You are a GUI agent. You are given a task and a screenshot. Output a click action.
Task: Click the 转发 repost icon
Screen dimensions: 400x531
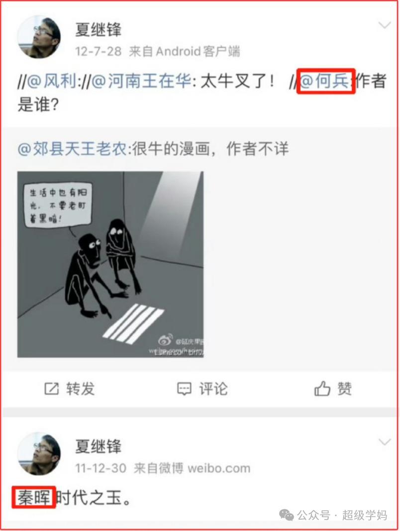52,389
